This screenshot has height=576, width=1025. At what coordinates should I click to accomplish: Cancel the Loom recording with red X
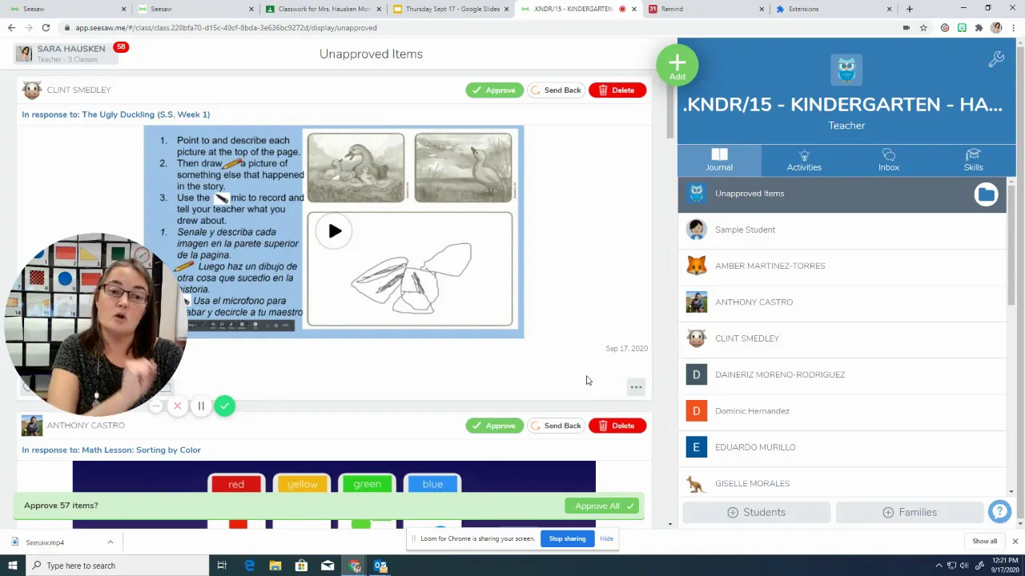pos(178,406)
